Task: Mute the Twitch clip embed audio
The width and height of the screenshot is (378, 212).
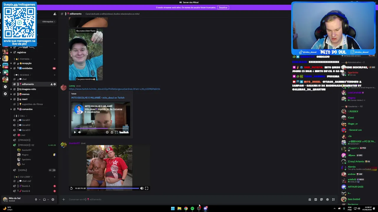Action: (x=79, y=132)
